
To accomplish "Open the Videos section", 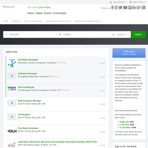I will 39,13.
